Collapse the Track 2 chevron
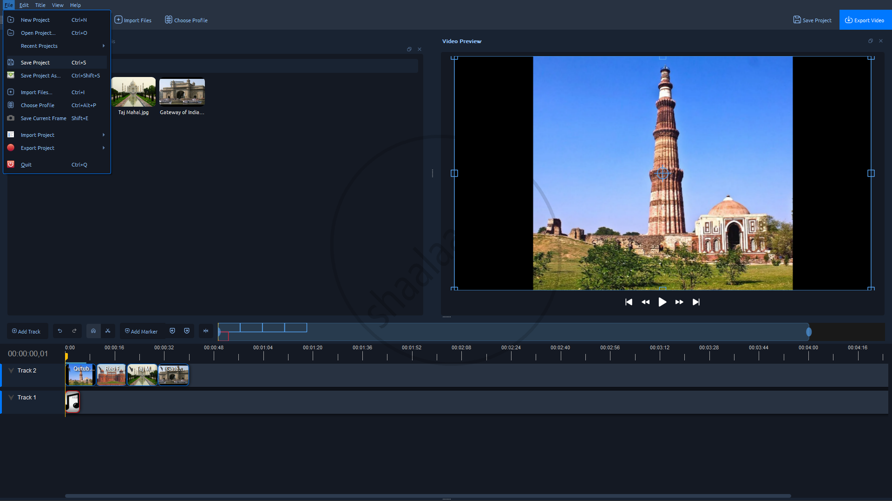 (x=11, y=371)
